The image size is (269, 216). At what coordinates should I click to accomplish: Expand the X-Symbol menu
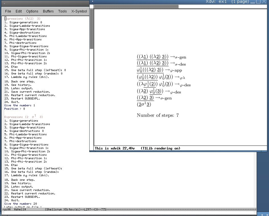(79, 11)
